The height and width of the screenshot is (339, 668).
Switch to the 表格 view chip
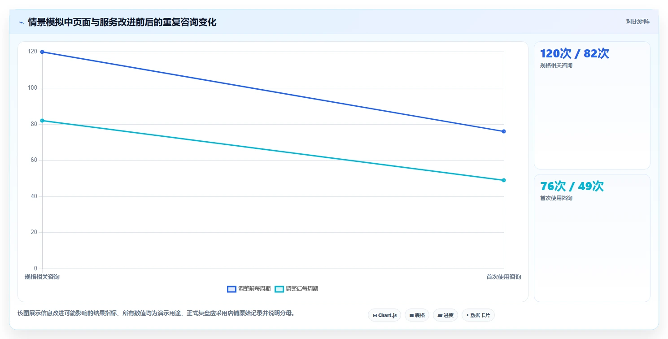(x=417, y=315)
